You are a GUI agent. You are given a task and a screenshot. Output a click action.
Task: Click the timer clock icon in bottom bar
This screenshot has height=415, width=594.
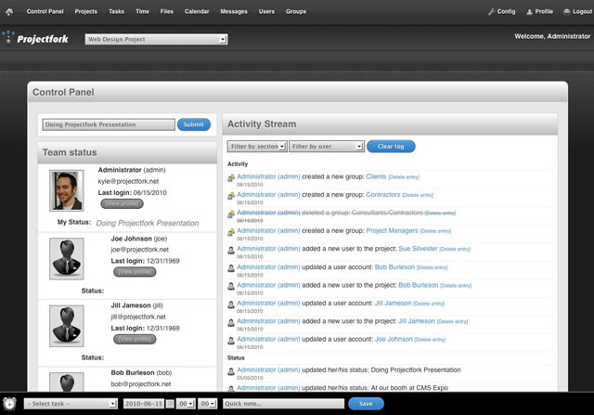[x=10, y=404]
